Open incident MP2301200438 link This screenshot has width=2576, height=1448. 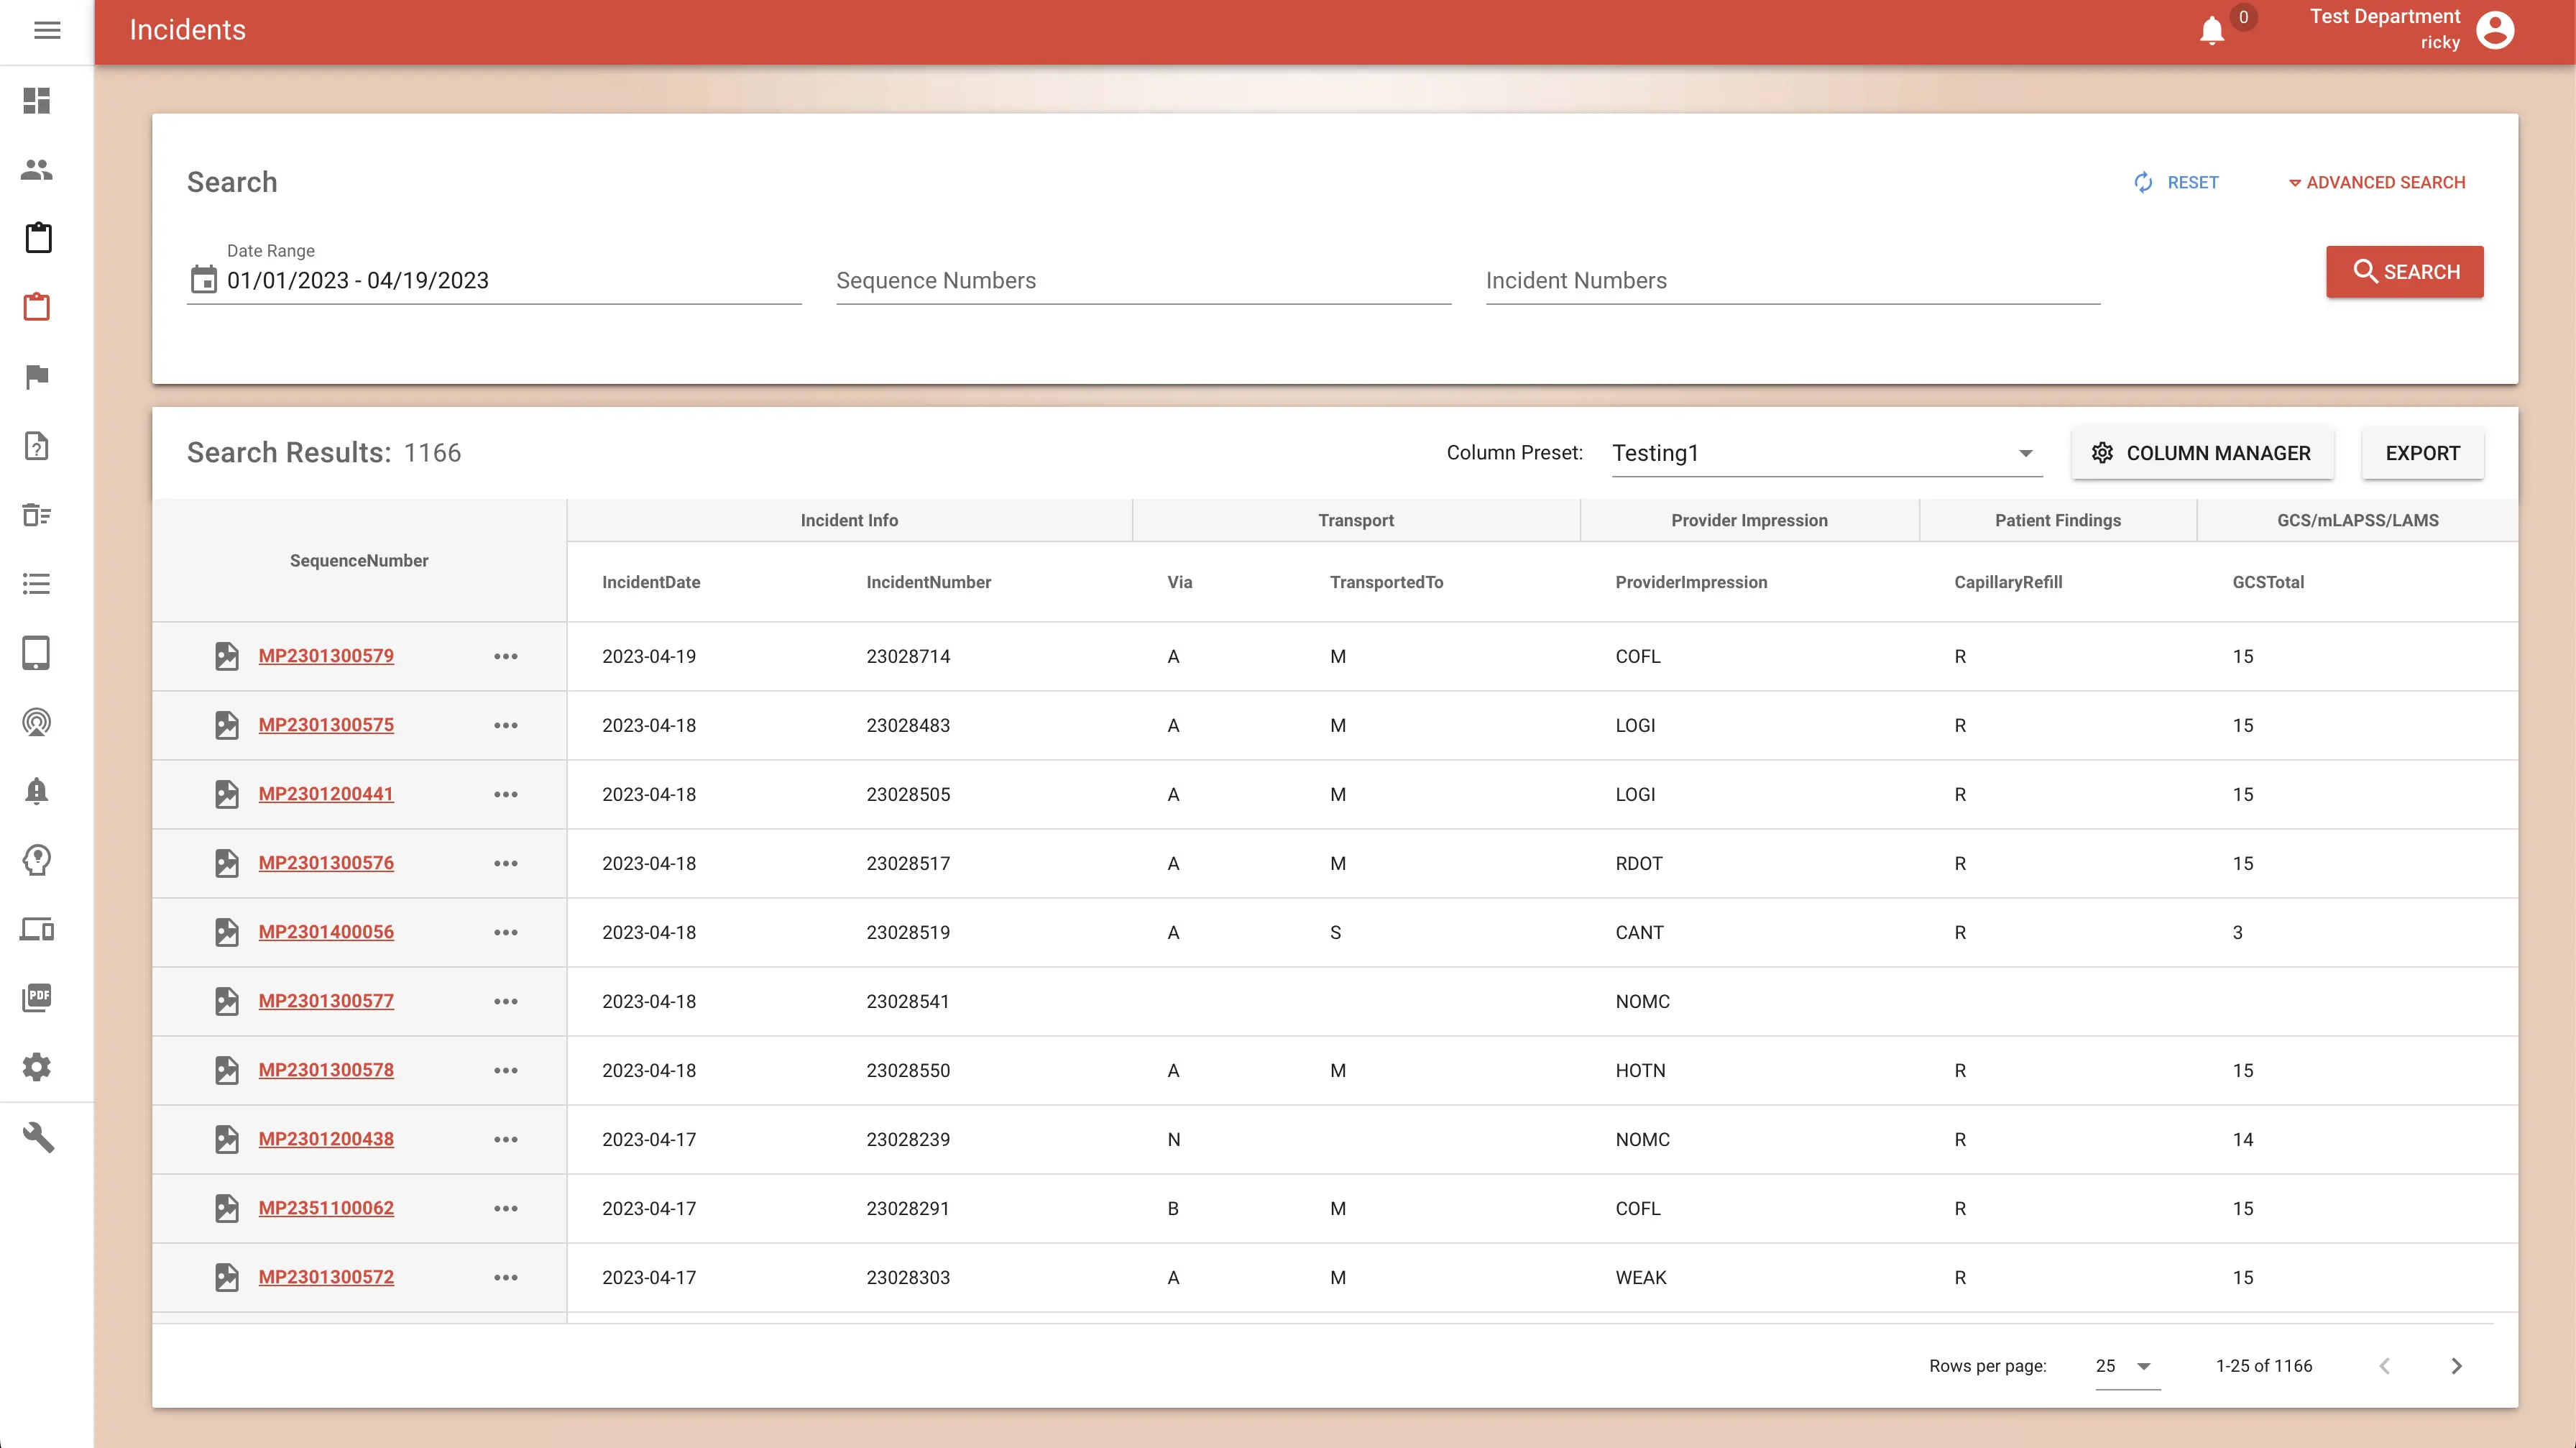[326, 1139]
